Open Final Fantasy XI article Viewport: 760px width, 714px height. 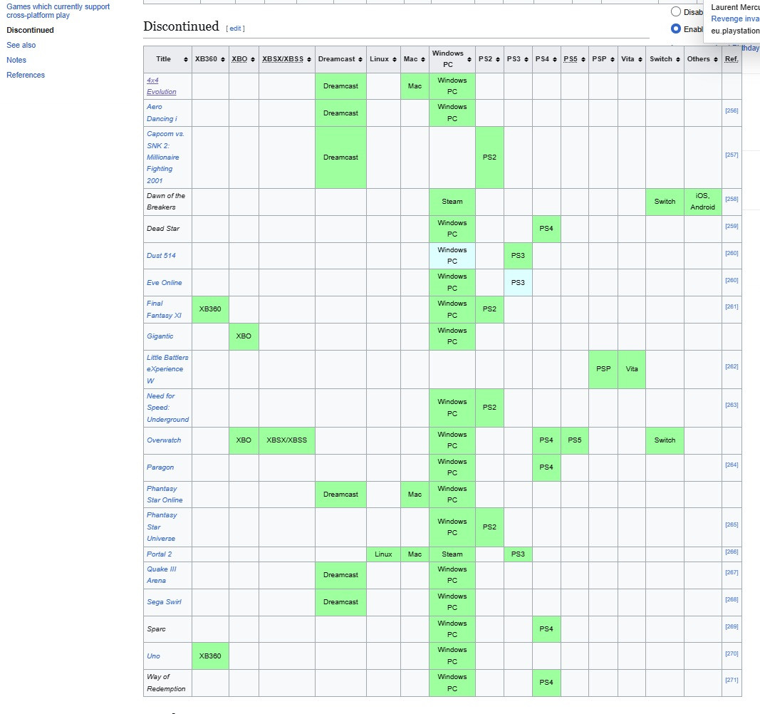click(x=164, y=309)
